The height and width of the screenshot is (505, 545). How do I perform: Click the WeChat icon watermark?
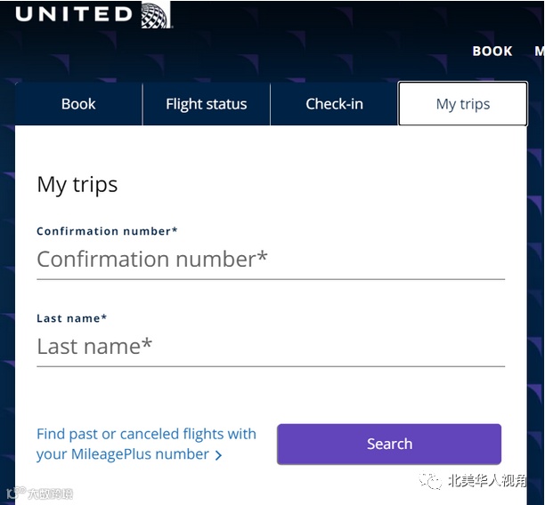click(x=432, y=482)
